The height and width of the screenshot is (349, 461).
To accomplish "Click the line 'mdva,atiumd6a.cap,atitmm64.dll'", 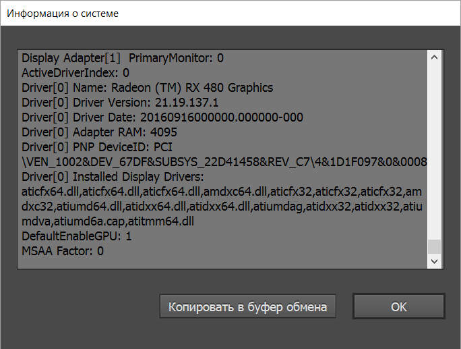I will point(108,221).
